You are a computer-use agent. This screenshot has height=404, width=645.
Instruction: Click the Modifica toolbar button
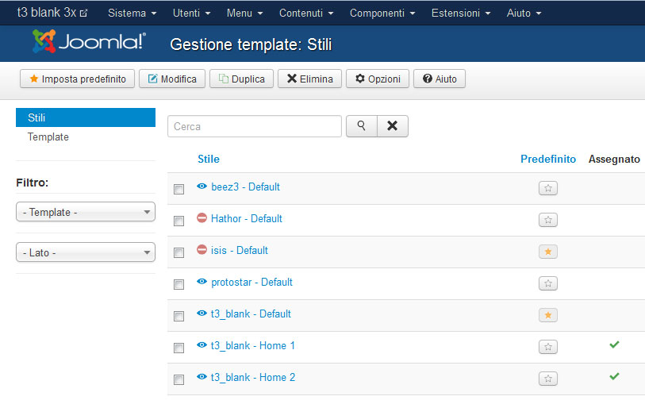172,79
